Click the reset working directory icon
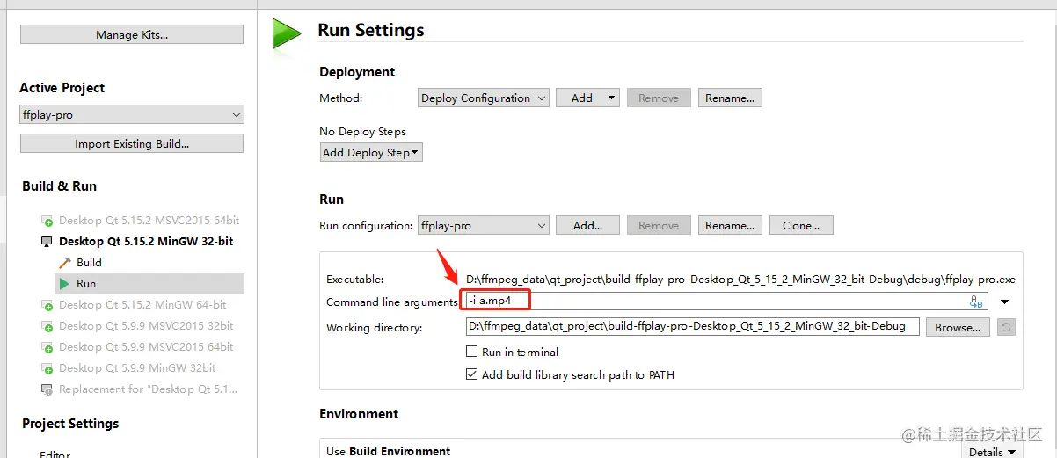This screenshot has height=458, width=1057. click(1007, 327)
